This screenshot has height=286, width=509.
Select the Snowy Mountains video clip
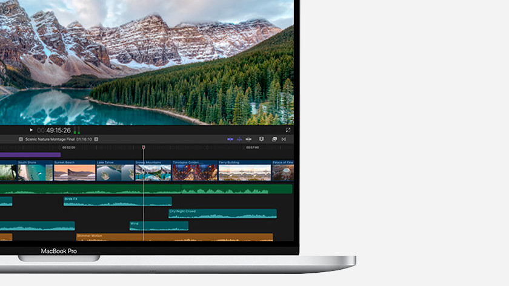pos(153,171)
